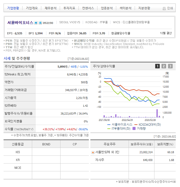Click the -30.62% 1Y return value
180x187 pixels.
click(x=83, y=129)
